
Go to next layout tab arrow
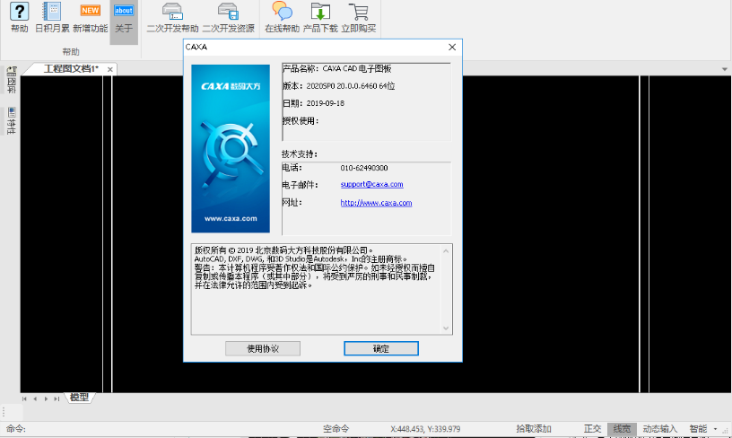click(x=46, y=399)
